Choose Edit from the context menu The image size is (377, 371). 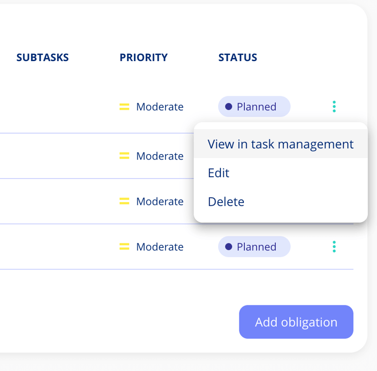click(x=280, y=173)
